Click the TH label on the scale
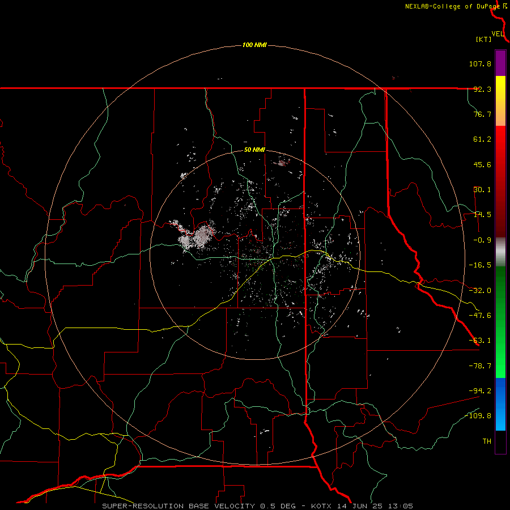The image size is (510, 510). [487, 441]
